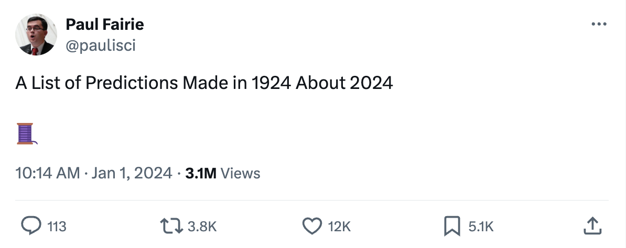Open the three-dot more options menu

[x=599, y=25]
